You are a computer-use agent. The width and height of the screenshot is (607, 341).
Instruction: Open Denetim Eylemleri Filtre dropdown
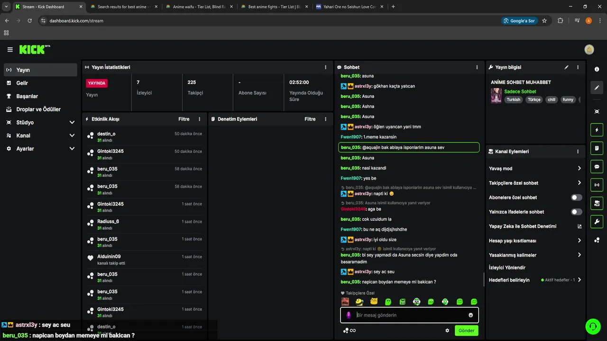pos(310,119)
